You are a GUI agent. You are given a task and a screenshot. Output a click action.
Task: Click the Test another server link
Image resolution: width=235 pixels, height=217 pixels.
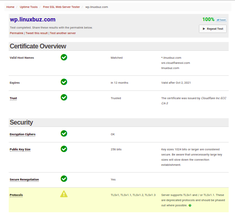point(63,33)
